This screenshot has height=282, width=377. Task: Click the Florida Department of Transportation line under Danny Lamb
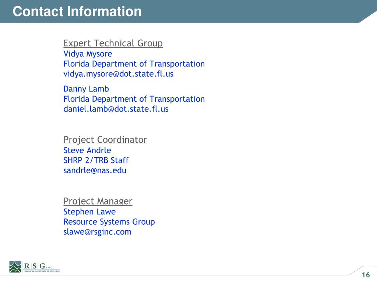134,99
